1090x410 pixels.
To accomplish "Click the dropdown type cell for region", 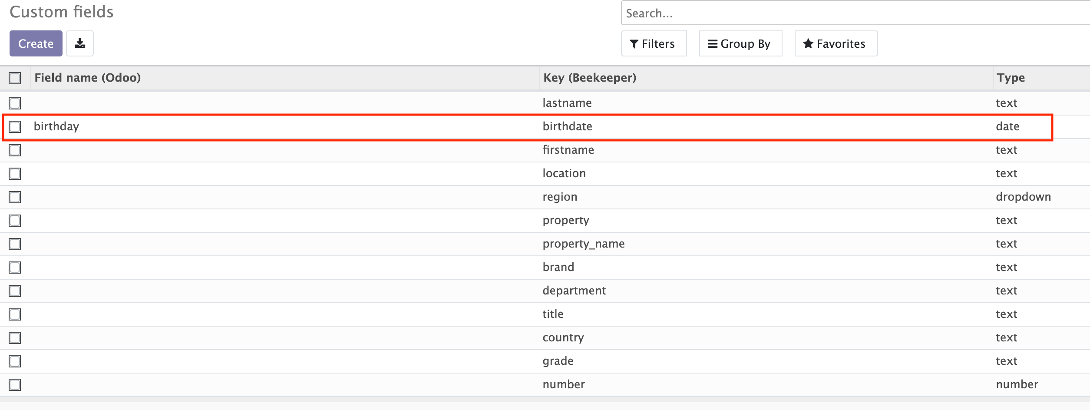I will [x=1023, y=197].
